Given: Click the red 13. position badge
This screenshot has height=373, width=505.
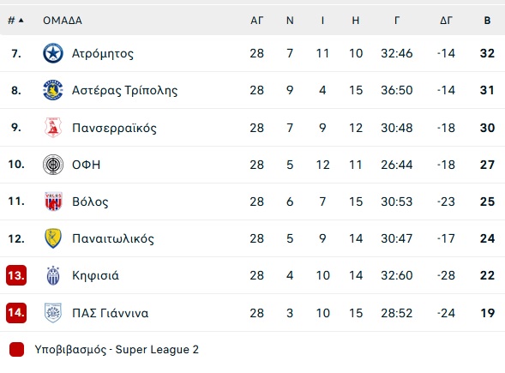Looking at the screenshot, I should click(x=16, y=275).
